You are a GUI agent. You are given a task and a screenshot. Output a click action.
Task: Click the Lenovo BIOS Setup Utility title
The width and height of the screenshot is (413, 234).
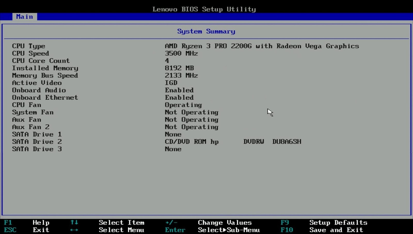[x=204, y=9]
